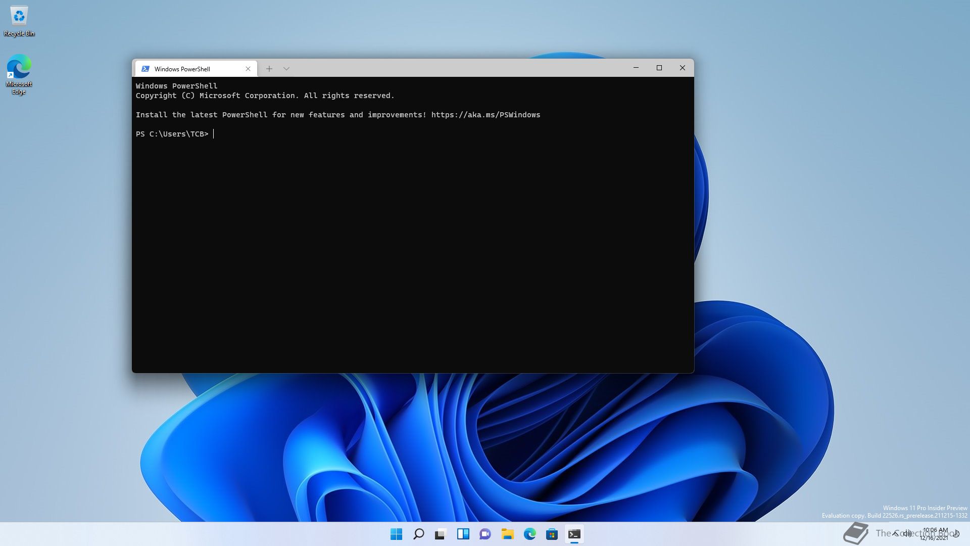Select the Windows PowerShell tab
The height and width of the screenshot is (546, 970).
pos(196,69)
